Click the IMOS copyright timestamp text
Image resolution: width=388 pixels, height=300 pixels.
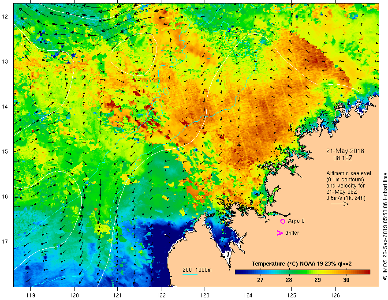coord(385,226)
